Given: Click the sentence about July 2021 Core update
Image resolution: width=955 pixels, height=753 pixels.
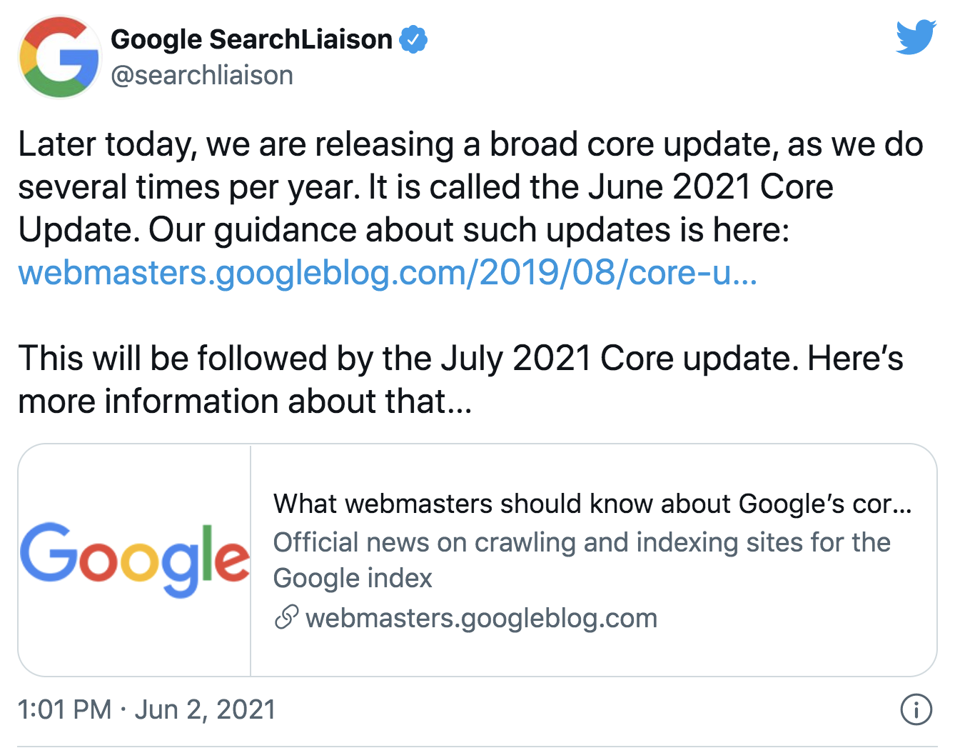Looking at the screenshot, I should (x=460, y=359).
